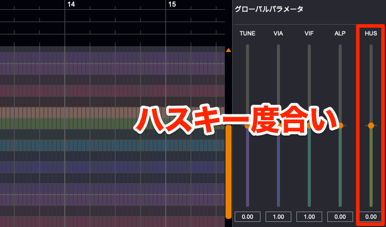Click measure 15 on the timeline ruler
386x227 pixels.
click(172, 5)
